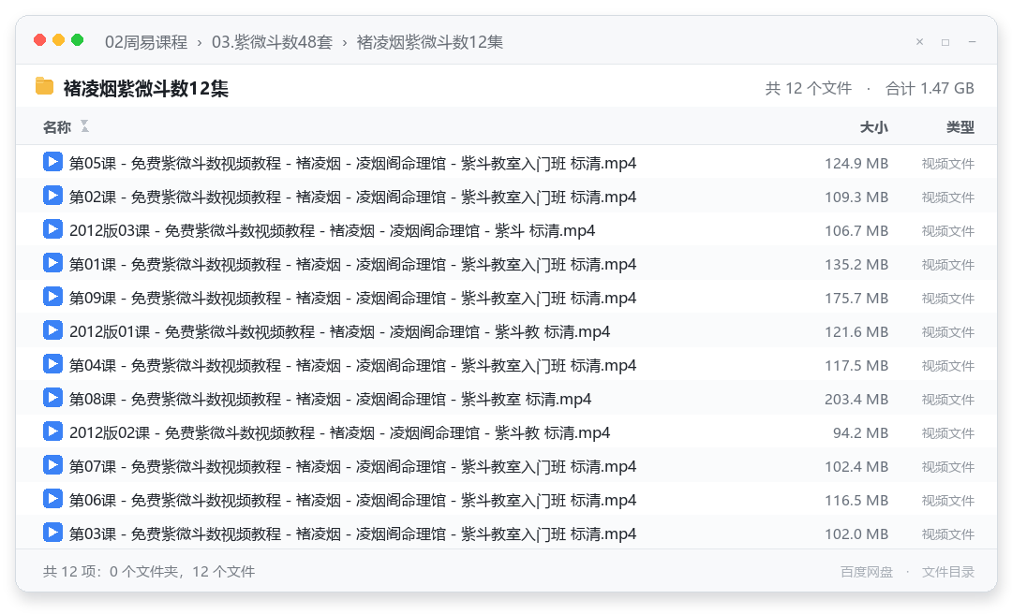1012x614 pixels.
Task: Click breadcrumb item 褚凌烟紫微斗数12集
Action: tap(430, 42)
